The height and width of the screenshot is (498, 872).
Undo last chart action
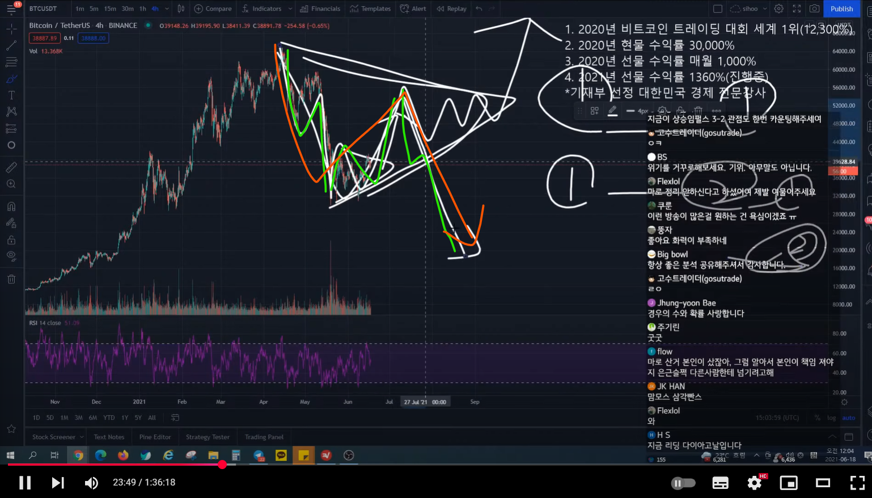coord(479,9)
